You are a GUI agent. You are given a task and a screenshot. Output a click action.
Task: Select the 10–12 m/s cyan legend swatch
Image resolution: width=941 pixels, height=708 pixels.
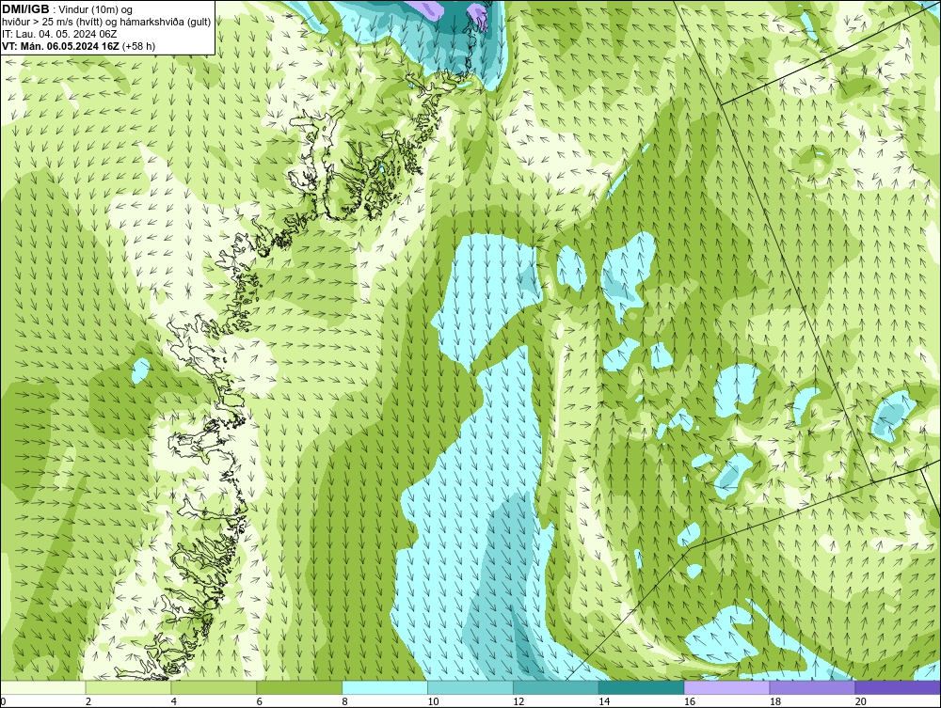tap(470, 687)
